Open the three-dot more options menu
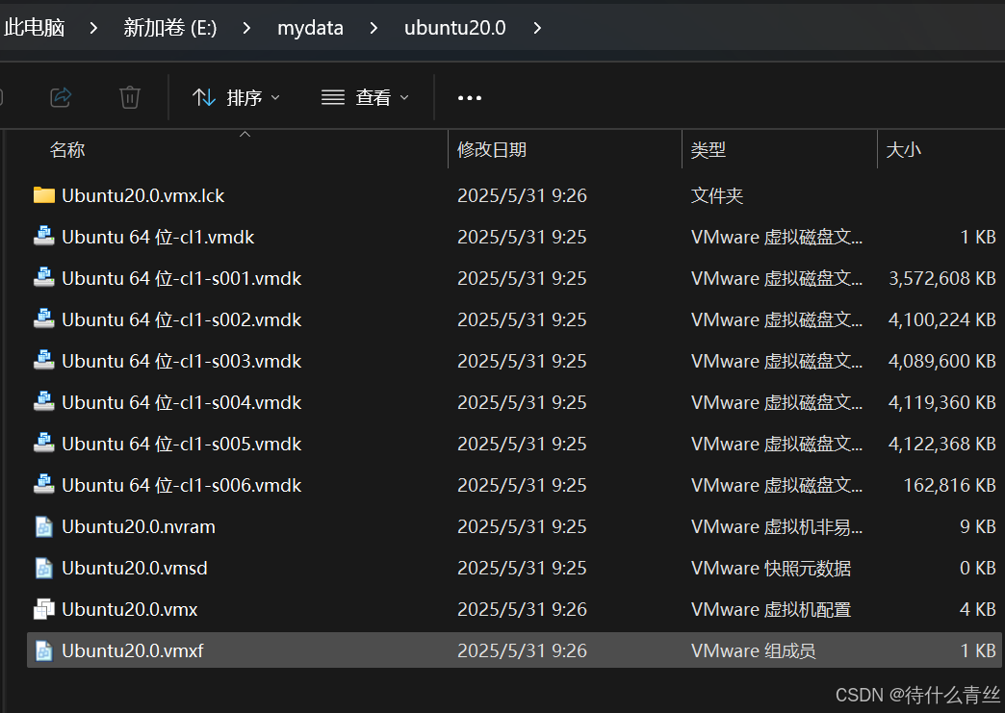Screen dimensions: 1005x713 pyautogui.click(x=469, y=98)
